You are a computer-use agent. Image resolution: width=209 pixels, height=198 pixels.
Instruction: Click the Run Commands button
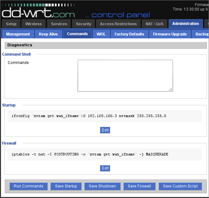28,186
